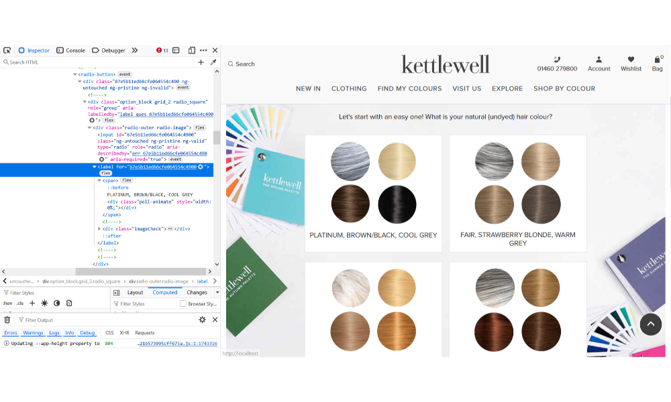Click the Search HTML field
671x402 pixels.
tap(99, 62)
